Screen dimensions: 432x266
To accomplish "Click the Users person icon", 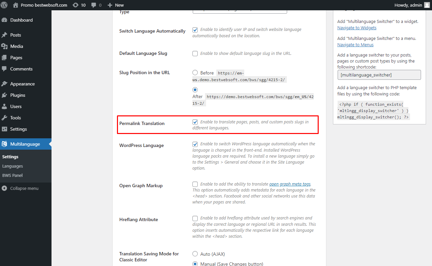I will [4, 106].
